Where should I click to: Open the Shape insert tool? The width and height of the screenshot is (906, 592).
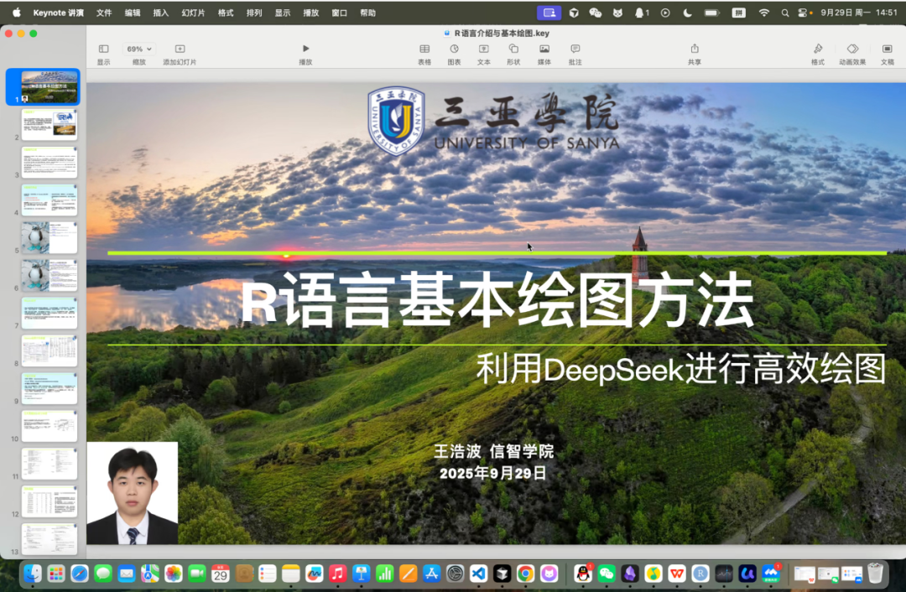513,49
